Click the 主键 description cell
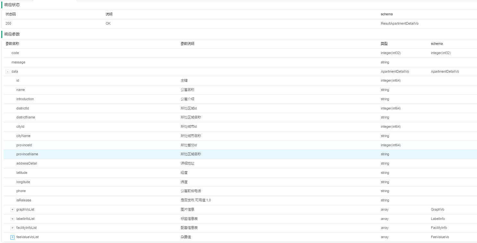 [184, 81]
